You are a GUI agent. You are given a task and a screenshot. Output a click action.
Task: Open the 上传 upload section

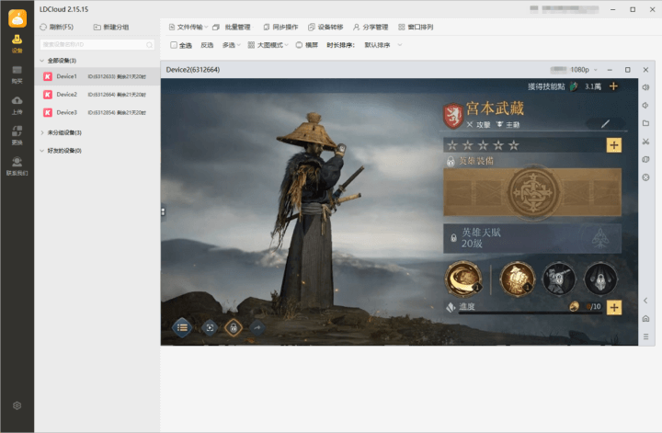17,106
